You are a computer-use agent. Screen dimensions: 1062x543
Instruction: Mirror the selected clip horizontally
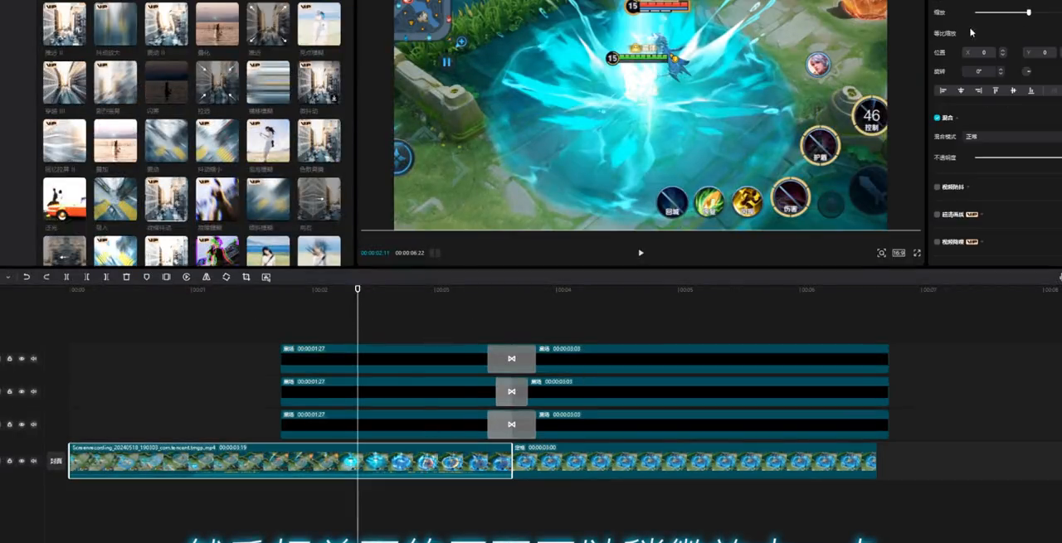(207, 277)
